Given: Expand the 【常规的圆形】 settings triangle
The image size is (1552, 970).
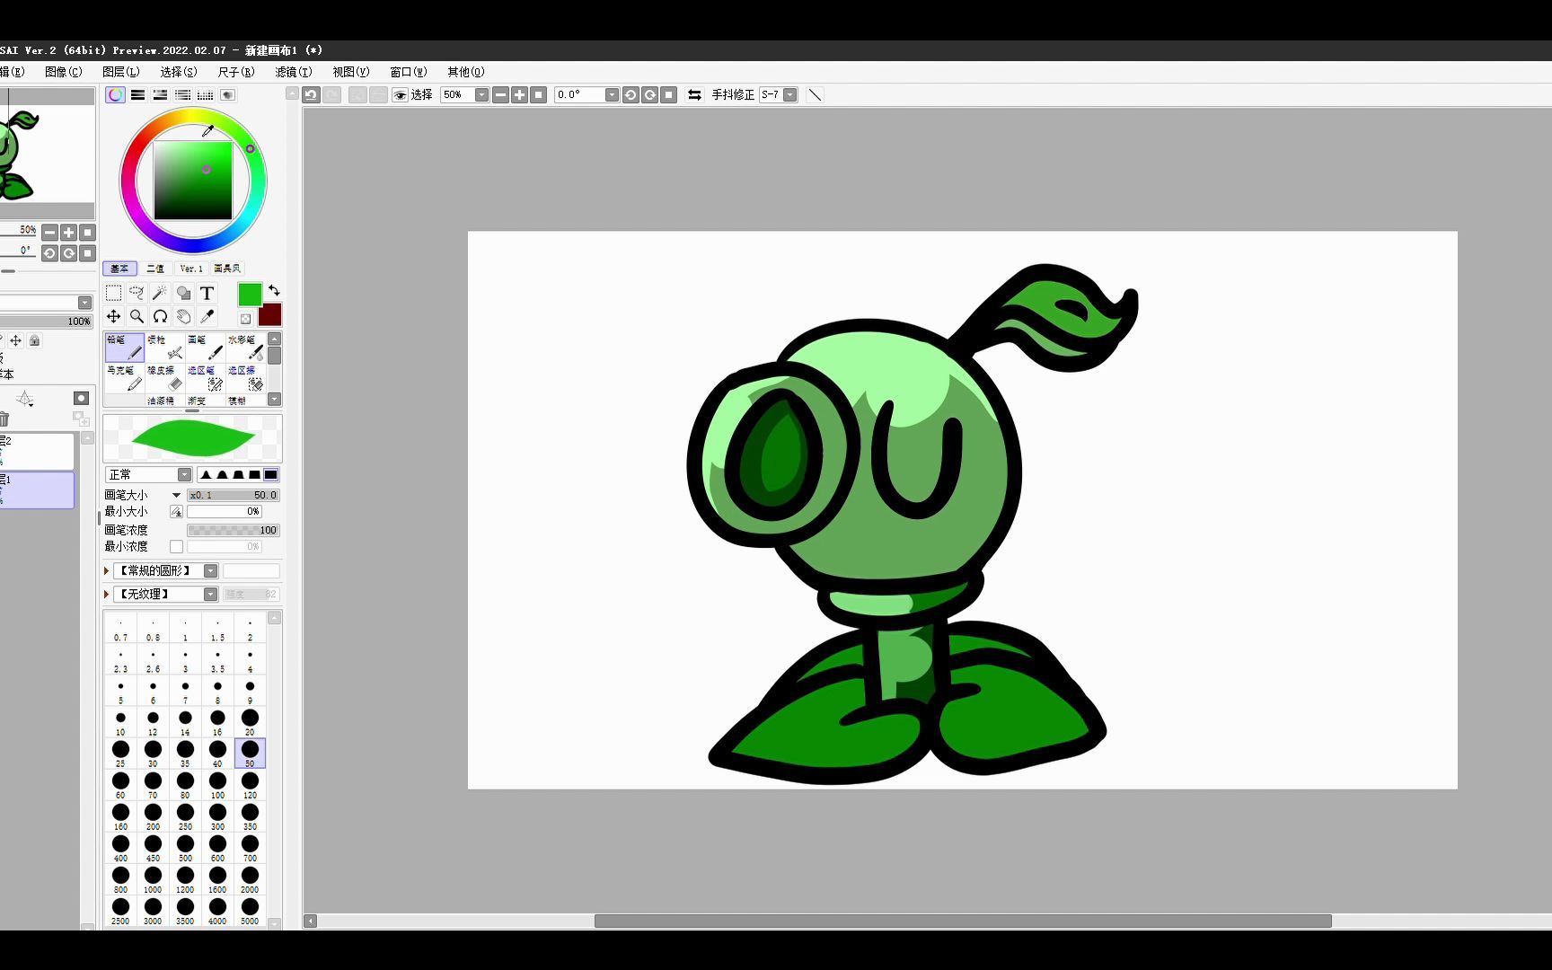Looking at the screenshot, I should (107, 570).
